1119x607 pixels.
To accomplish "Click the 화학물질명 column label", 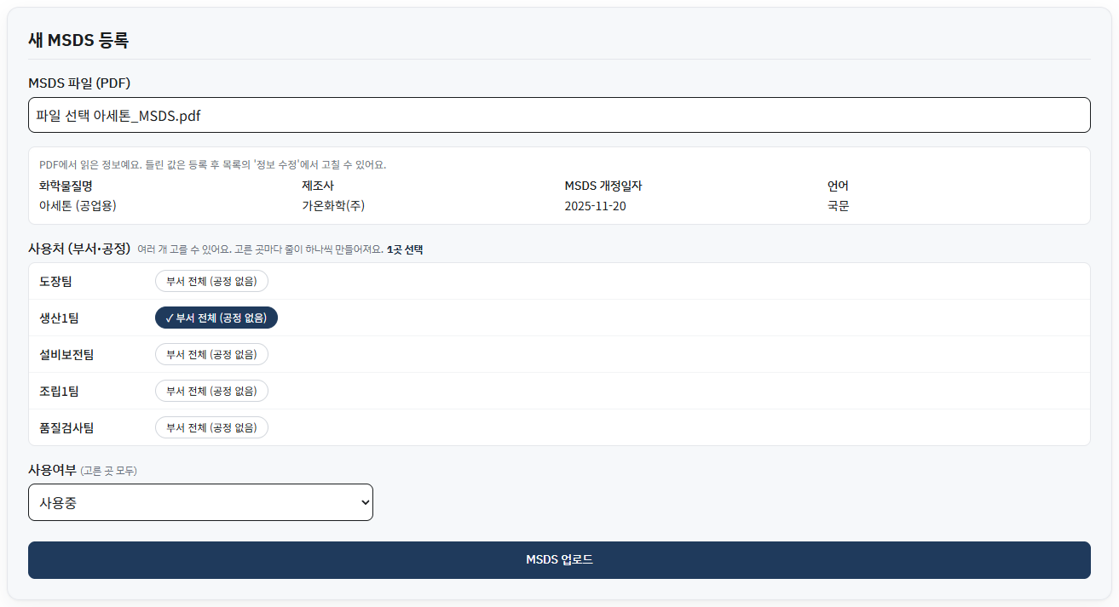I will [x=66, y=186].
